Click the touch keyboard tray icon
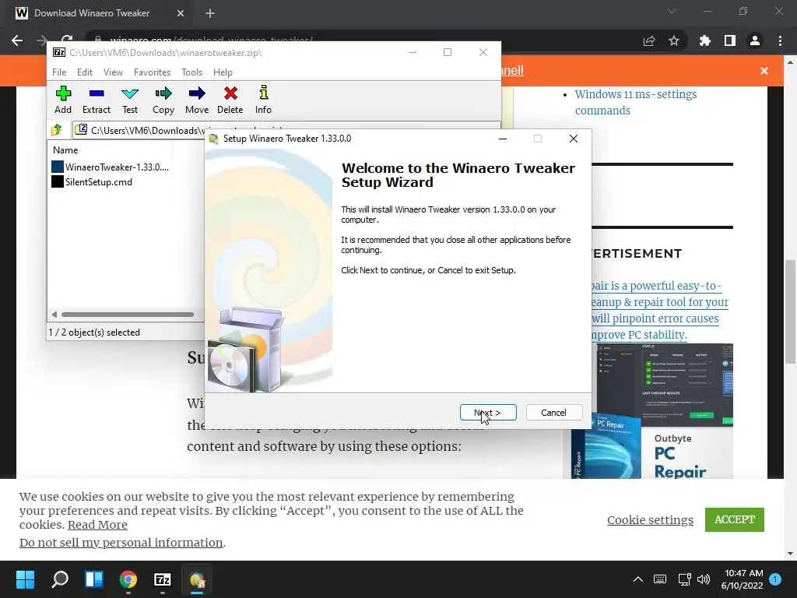The height and width of the screenshot is (598, 797). (660, 579)
